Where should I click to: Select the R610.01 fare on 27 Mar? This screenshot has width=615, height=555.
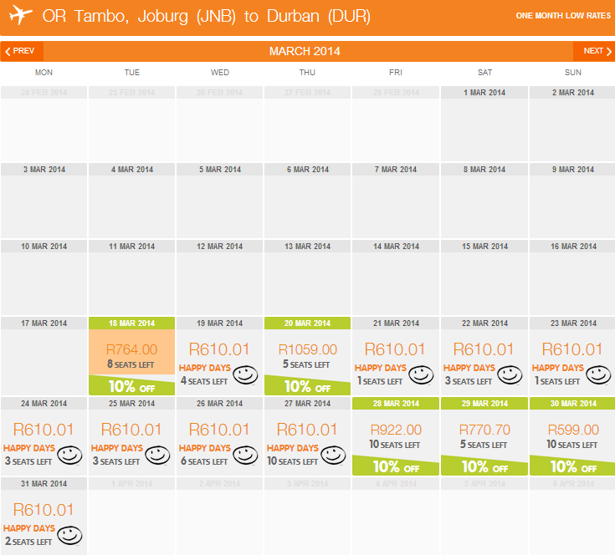[307, 430]
